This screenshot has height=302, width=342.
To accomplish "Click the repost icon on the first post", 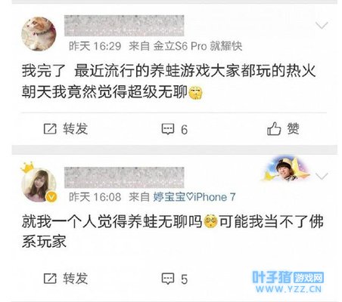I will coord(50,129).
